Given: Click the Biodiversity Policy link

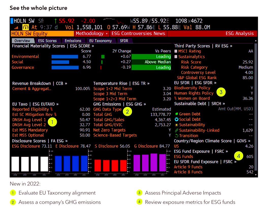Looking at the screenshot, I should click(x=192, y=88).
